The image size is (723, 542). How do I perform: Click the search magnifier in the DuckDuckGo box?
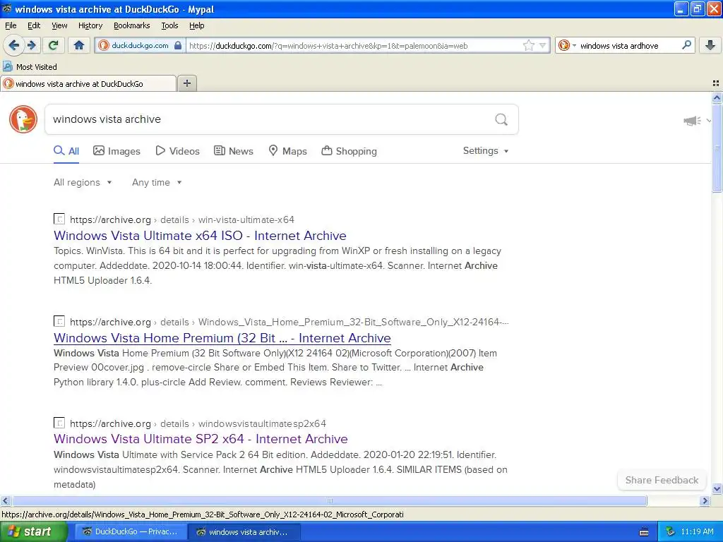point(501,119)
